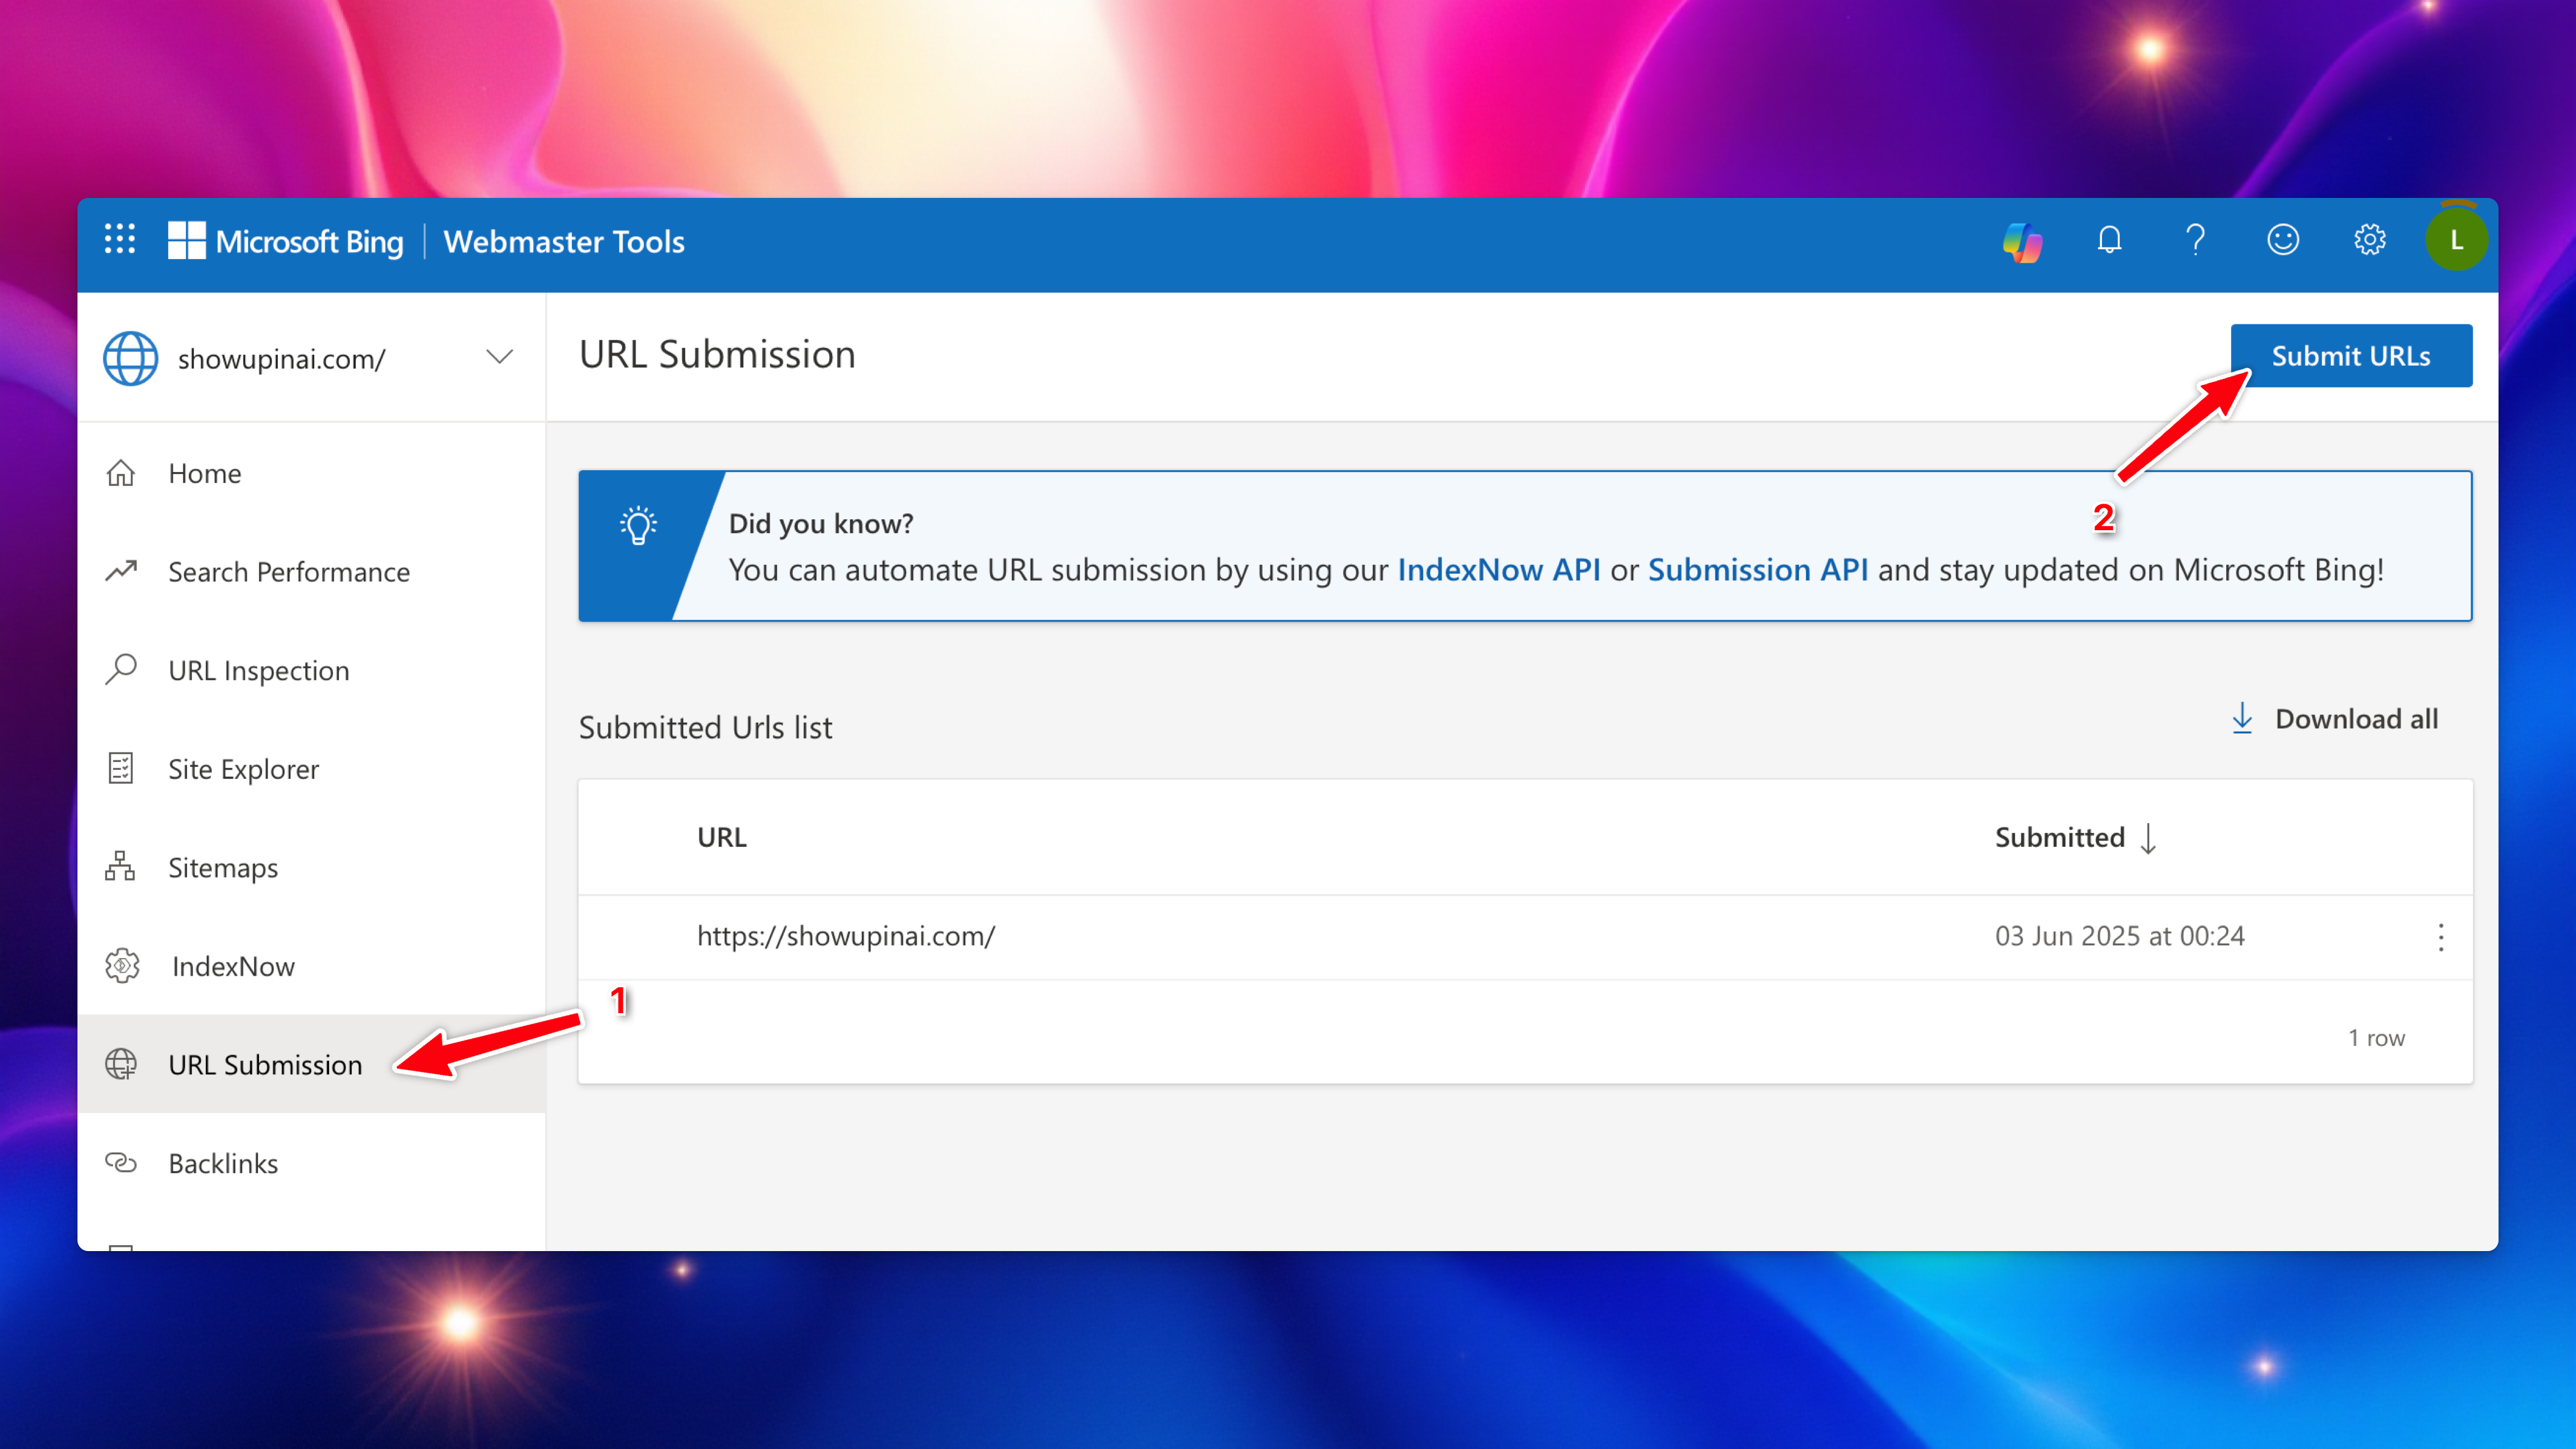This screenshot has width=2576, height=1449.
Task: Open the help question mark icon
Action: click(2195, 240)
